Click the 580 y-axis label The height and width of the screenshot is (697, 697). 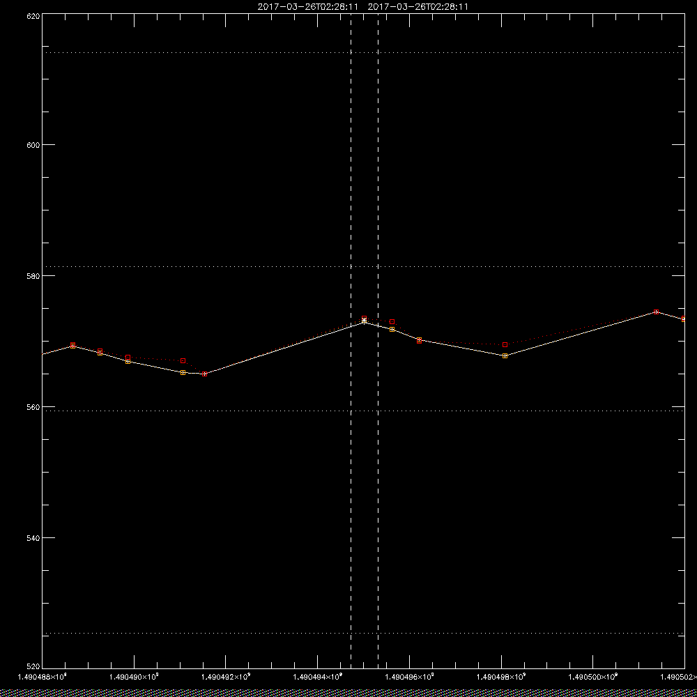point(33,275)
